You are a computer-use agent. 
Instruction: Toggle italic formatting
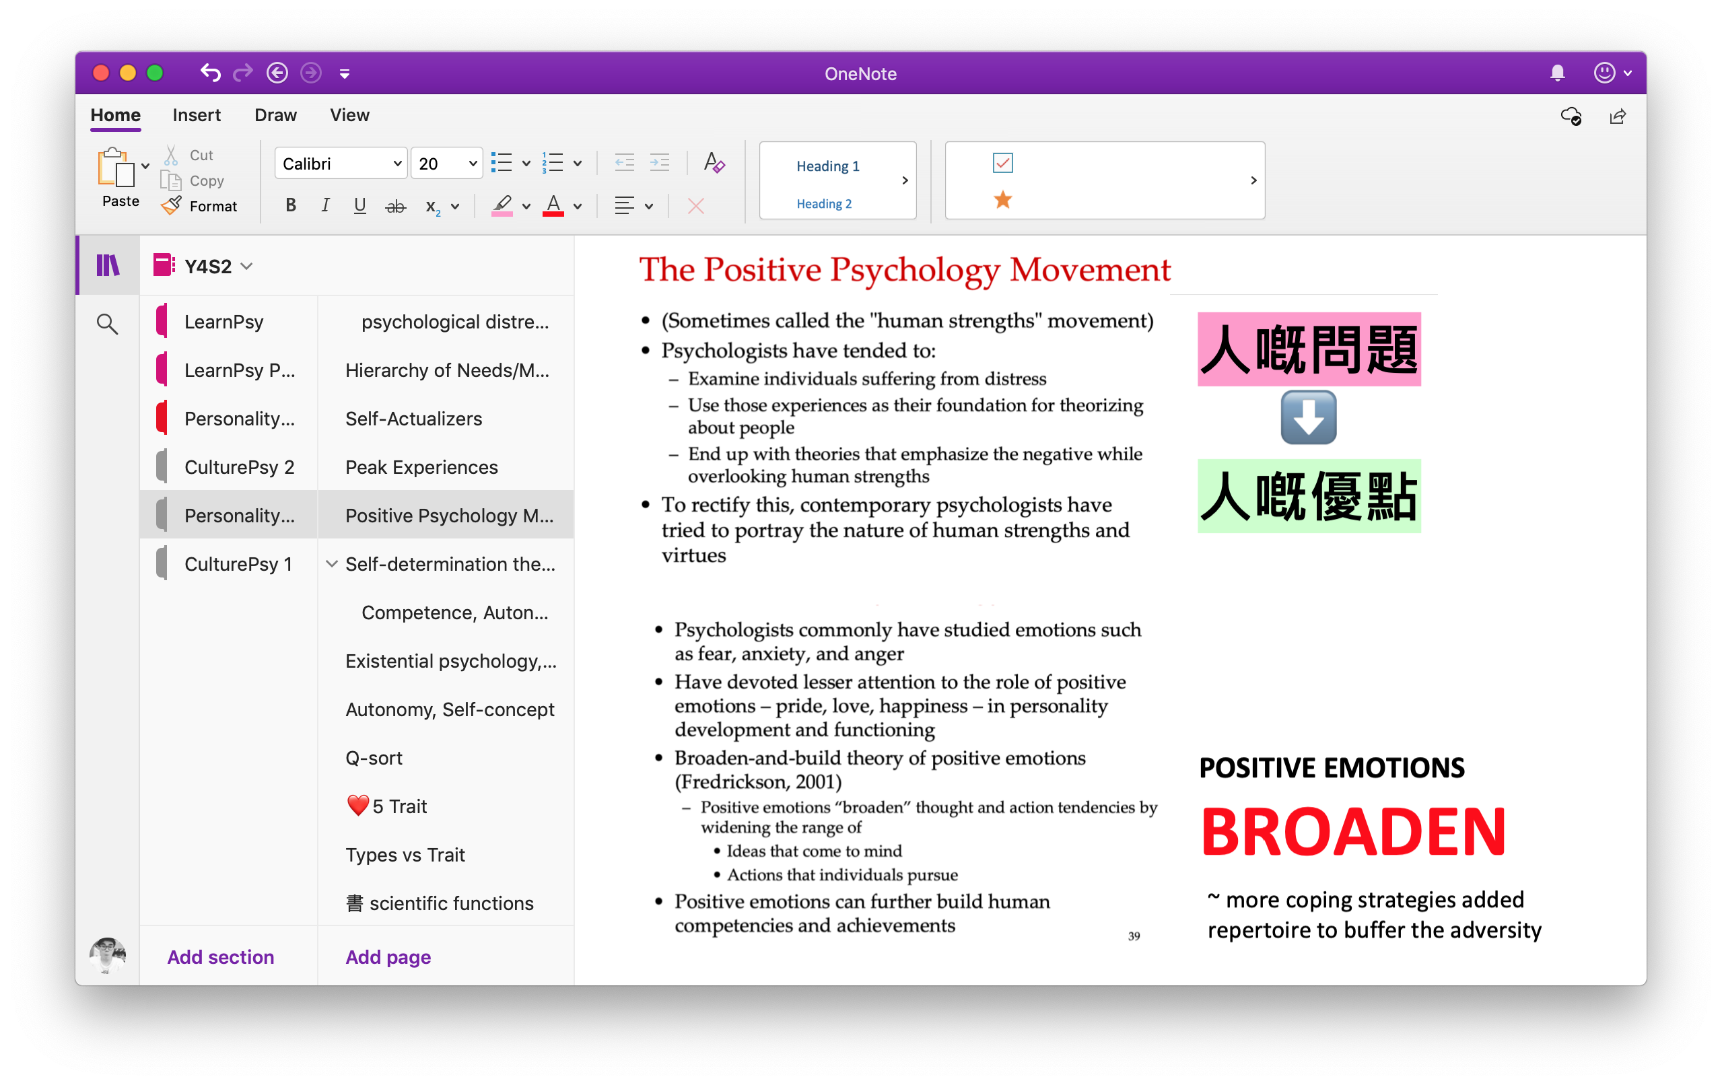(x=325, y=206)
